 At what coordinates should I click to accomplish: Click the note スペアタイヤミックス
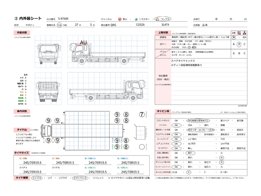point(183,61)
